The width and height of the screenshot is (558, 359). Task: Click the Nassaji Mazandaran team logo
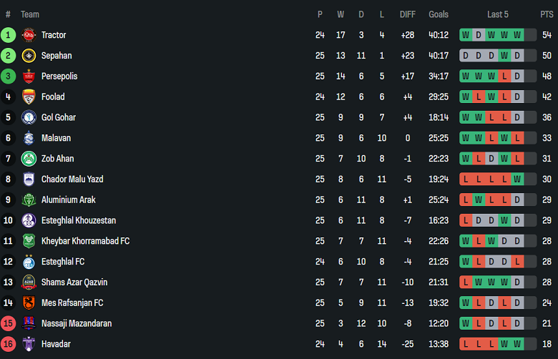[29, 323]
